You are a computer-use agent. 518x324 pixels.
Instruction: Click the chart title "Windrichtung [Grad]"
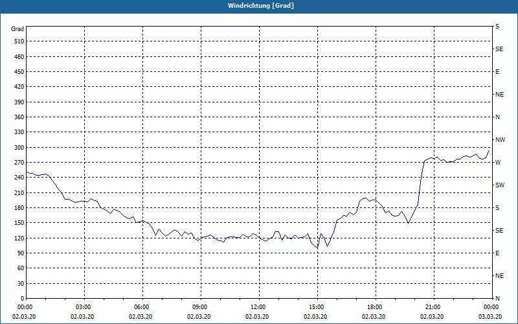point(261,6)
